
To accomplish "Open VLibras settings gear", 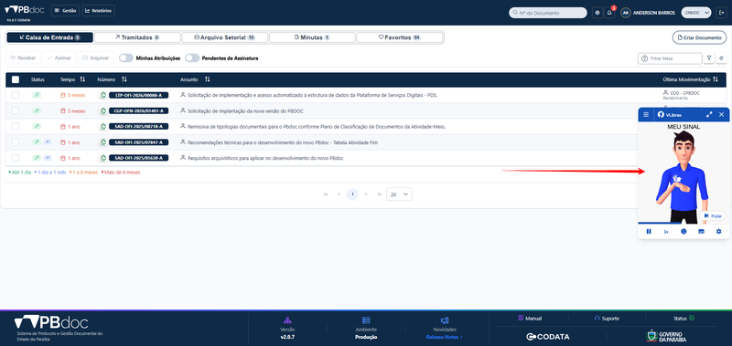I will click(719, 232).
